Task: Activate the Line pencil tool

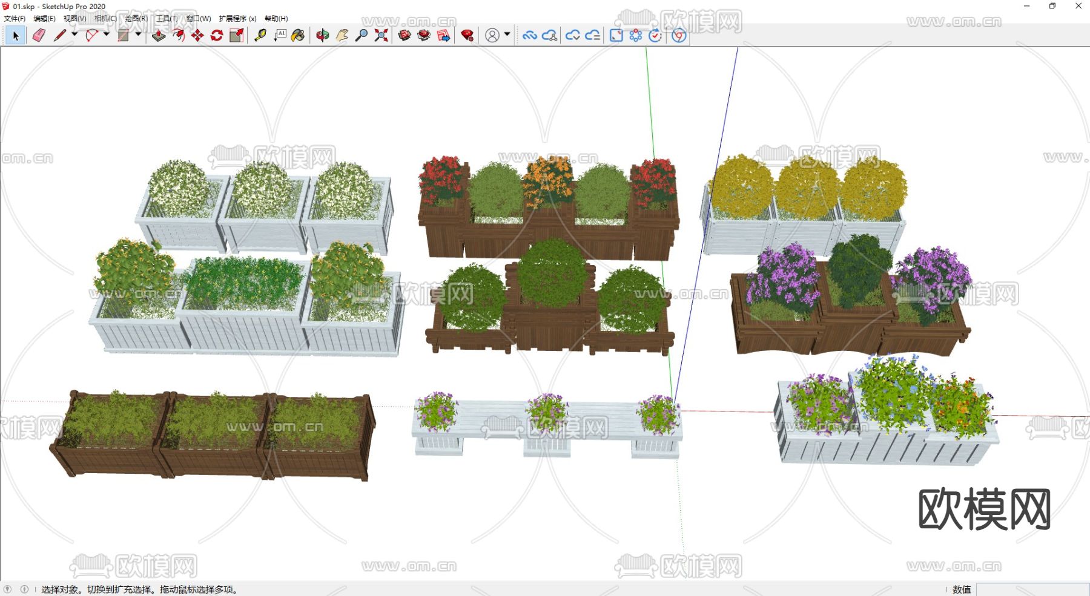Action: [x=59, y=36]
